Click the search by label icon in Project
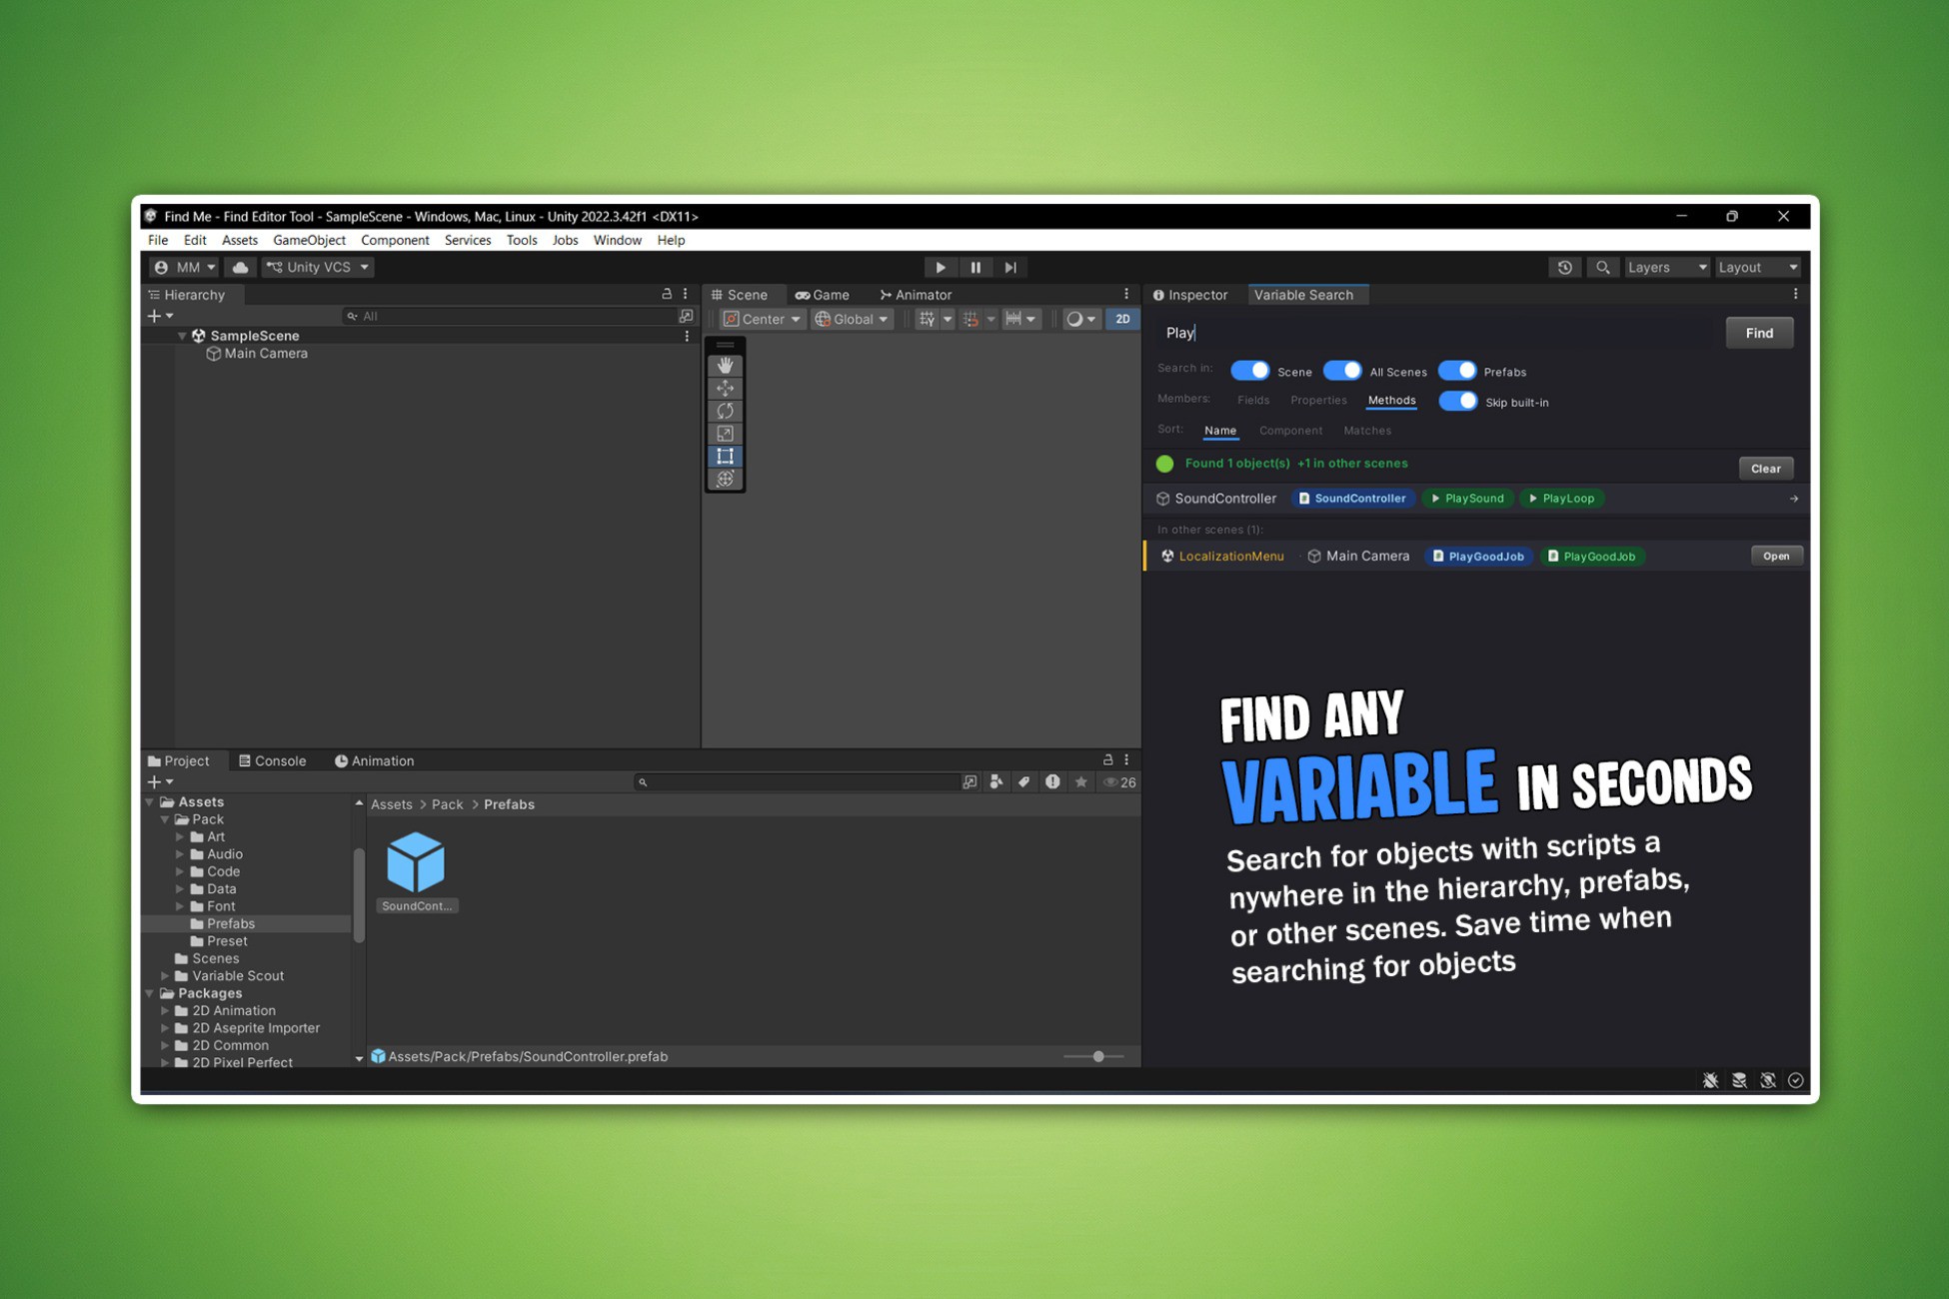 [x=1024, y=782]
